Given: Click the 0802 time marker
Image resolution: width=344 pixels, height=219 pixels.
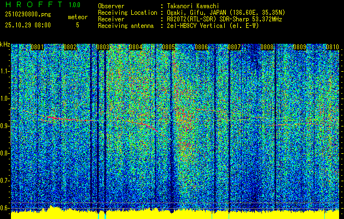Looking at the screenshot, I should pyautogui.click(x=70, y=47).
